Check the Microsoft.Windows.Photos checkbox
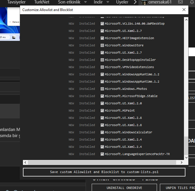The width and height of the screenshot is (195, 191). [x=102, y=89]
